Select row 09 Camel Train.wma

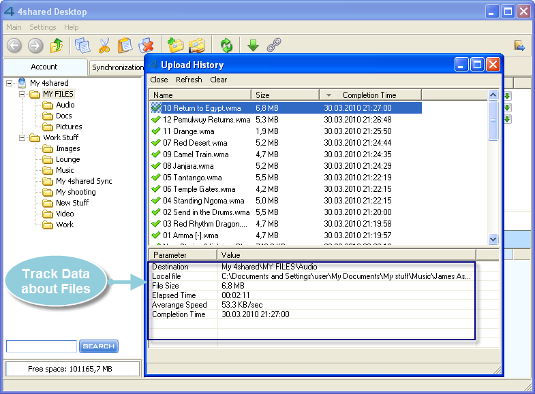(x=286, y=154)
